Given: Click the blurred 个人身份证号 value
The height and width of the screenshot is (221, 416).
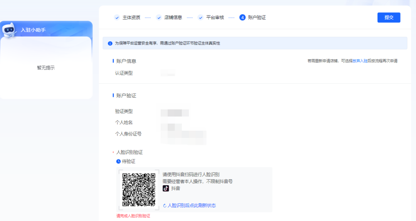Looking at the screenshot, I should tap(184, 138).
